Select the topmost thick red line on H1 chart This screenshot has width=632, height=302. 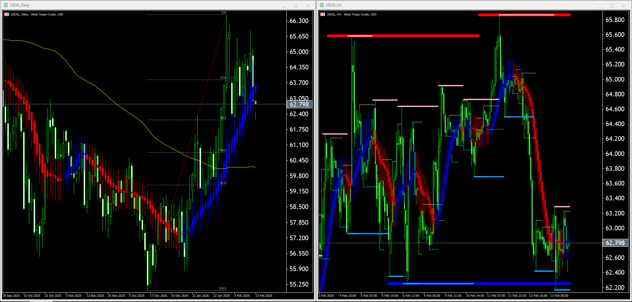[524, 15]
